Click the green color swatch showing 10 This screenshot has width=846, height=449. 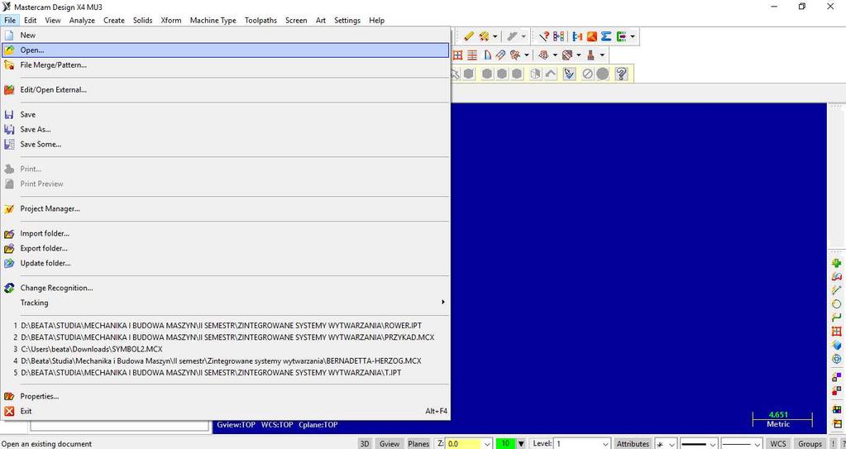[505, 443]
